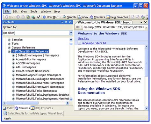Click the Back navigation arrow icon
This screenshot has height=124, width=151.
pyautogui.click(x=7, y=17)
